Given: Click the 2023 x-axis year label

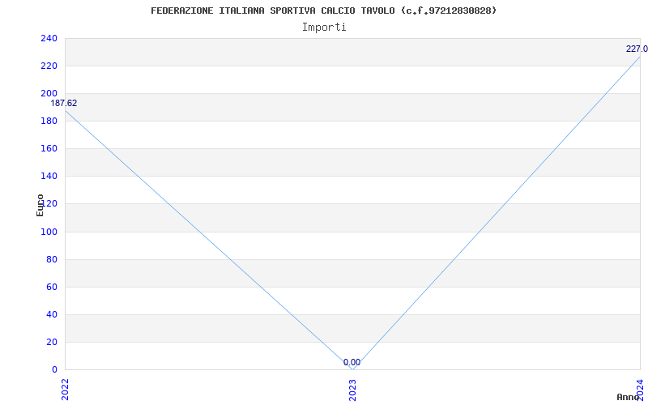Looking at the screenshot, I should 352,390.
